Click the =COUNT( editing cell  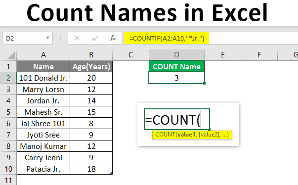point(177,119)
